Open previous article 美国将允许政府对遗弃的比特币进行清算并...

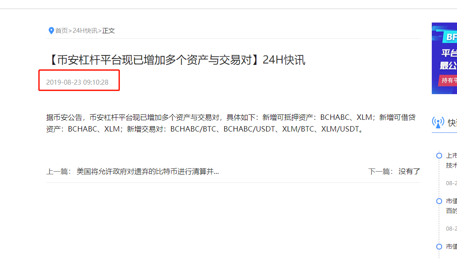pos(147,172)
